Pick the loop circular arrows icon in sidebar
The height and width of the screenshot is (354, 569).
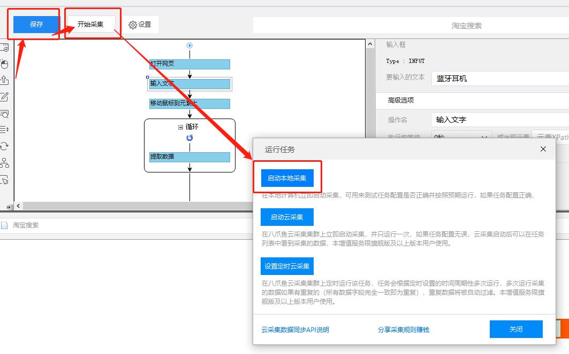(4, 146)
